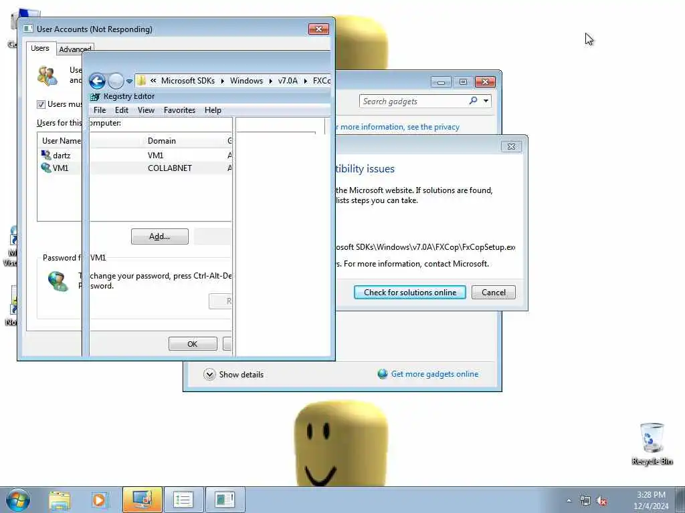Select the VM1 user row
The image size is (685, 513).
pyautogui.click(x=134, y=168)
